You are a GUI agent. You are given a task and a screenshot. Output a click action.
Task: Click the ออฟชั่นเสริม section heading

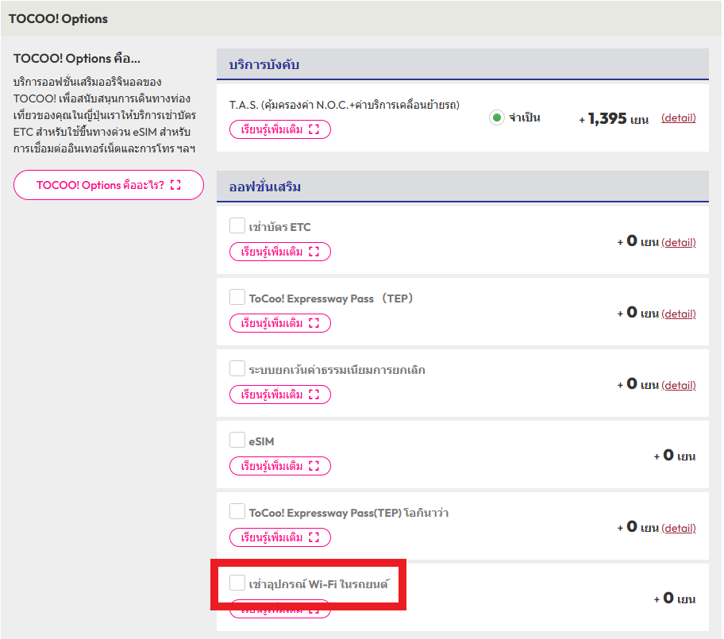(x=265, y=187)
